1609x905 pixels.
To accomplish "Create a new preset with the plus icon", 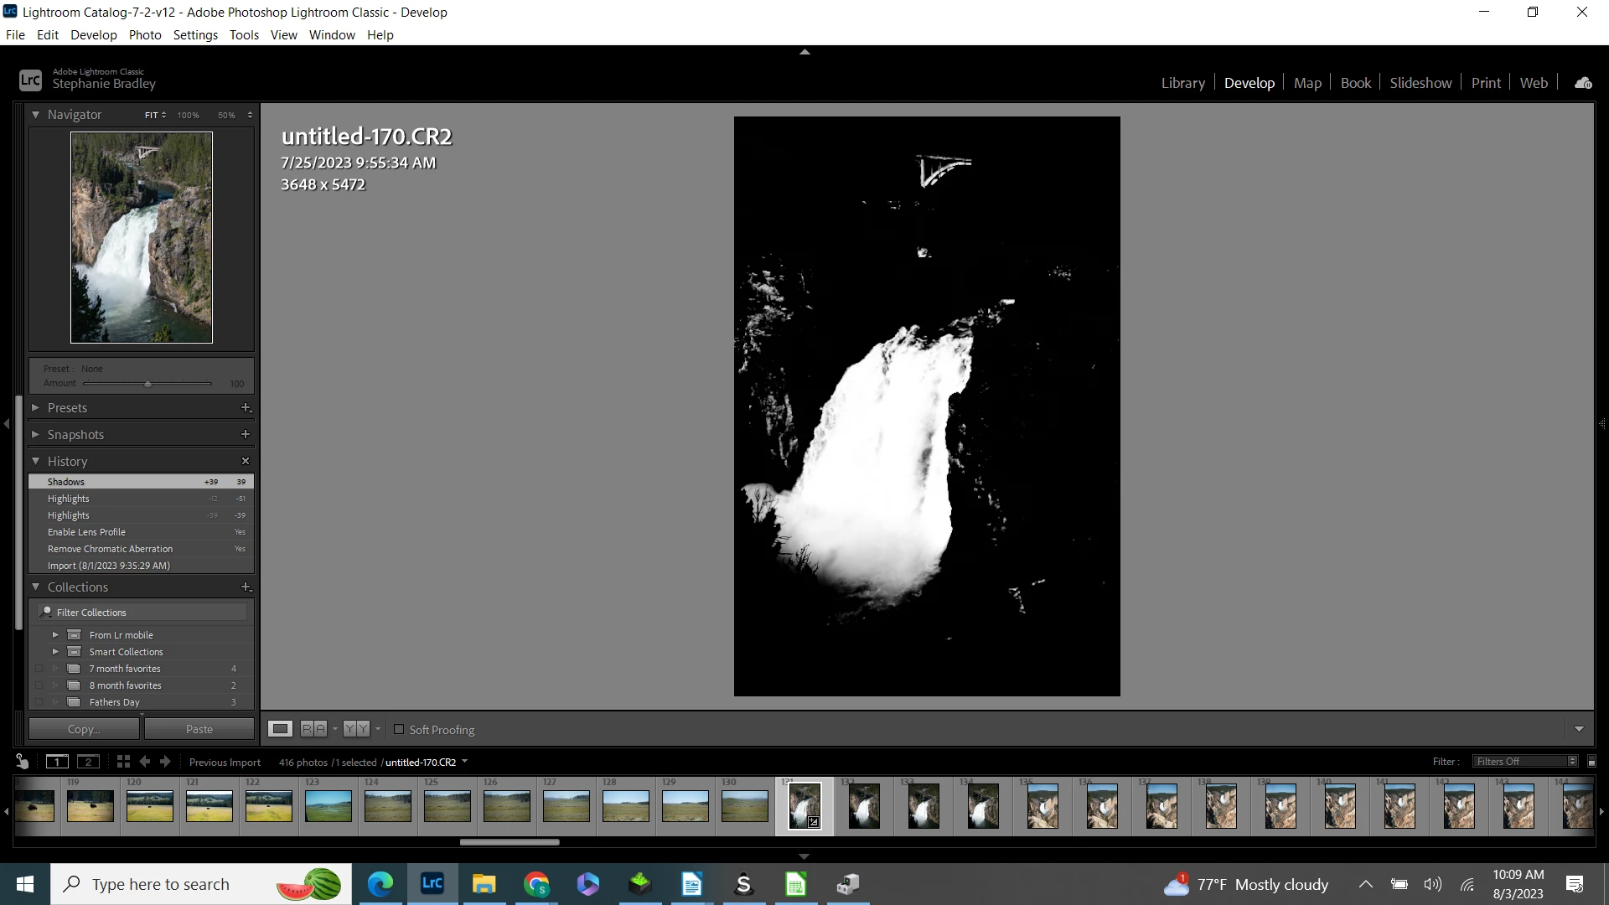I will pos(246,408).
